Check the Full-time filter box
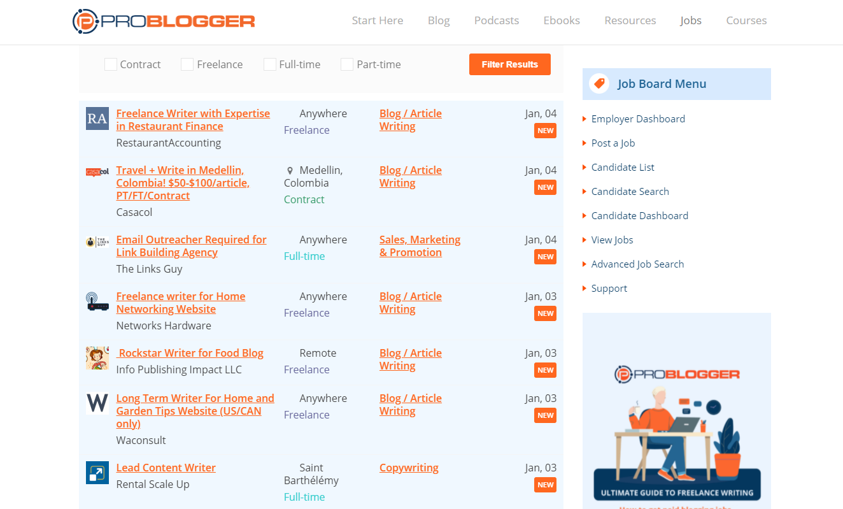843x509 pixels. coord(270,64)
